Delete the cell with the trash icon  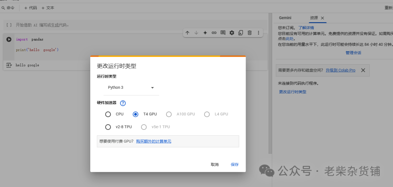[x=250, y=33]
